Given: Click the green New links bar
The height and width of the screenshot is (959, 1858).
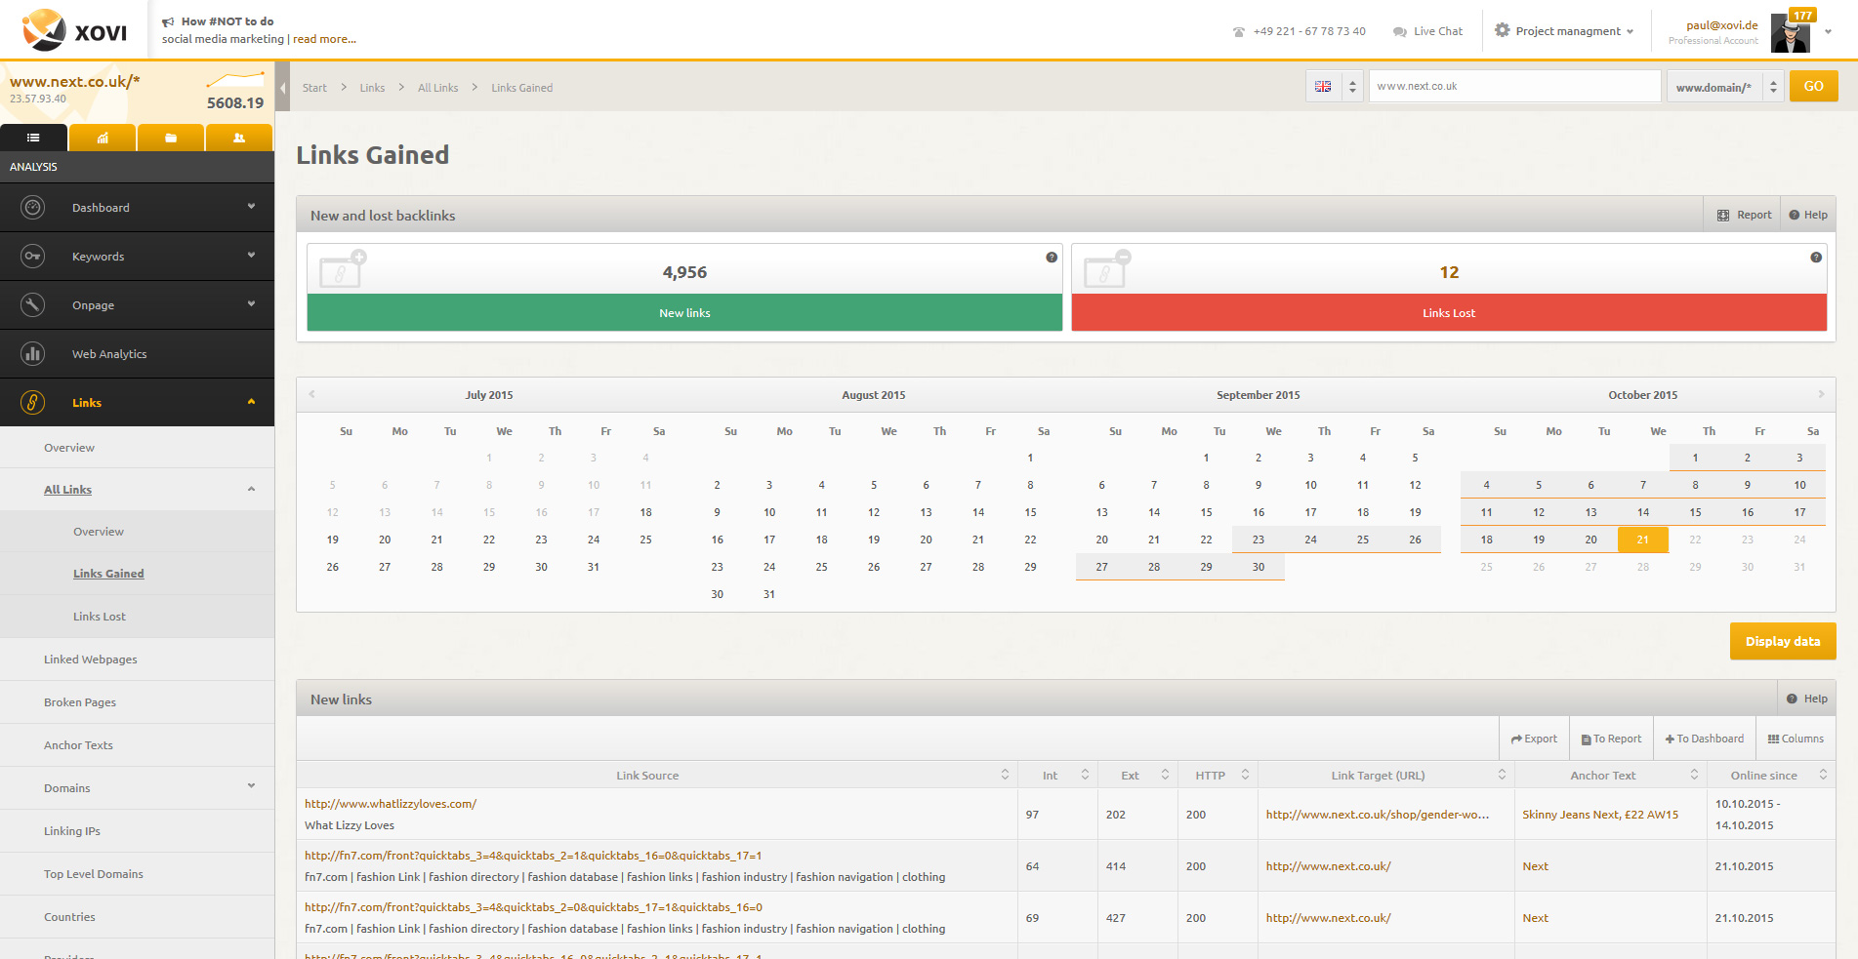Looking at the screenshot, I should (x=684, y=313).
